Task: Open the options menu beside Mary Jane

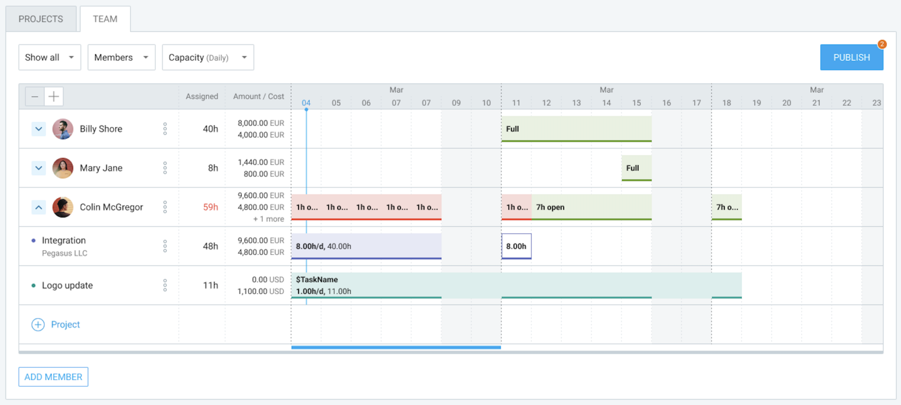Action: click(x=165, y=168)
